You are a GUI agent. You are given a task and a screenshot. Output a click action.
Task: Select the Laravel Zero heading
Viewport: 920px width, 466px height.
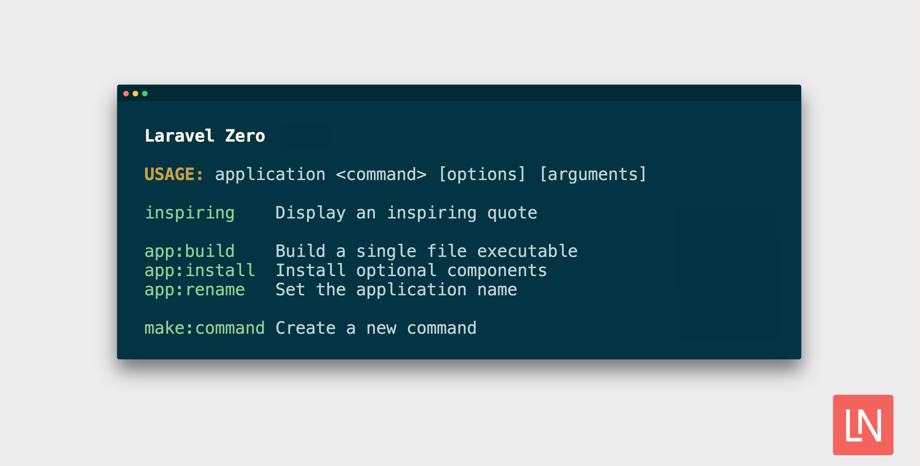pyautogui.click(x=205, y=136)
